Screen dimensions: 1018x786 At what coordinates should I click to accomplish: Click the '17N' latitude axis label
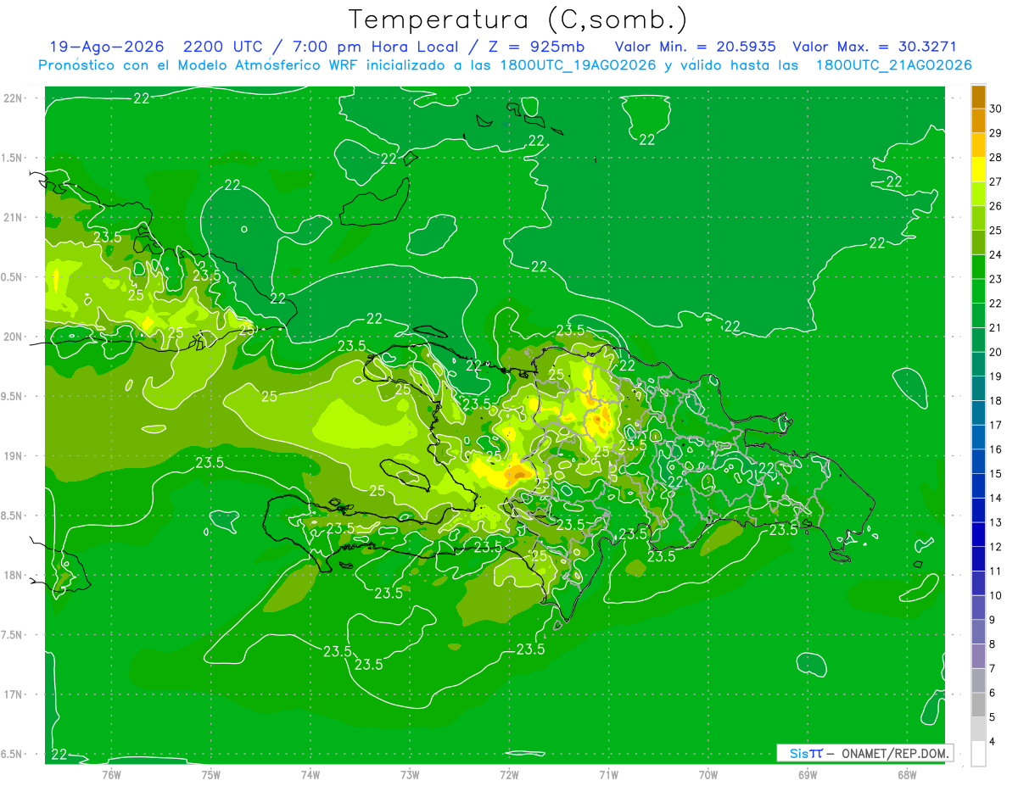[x=13, y=694]
